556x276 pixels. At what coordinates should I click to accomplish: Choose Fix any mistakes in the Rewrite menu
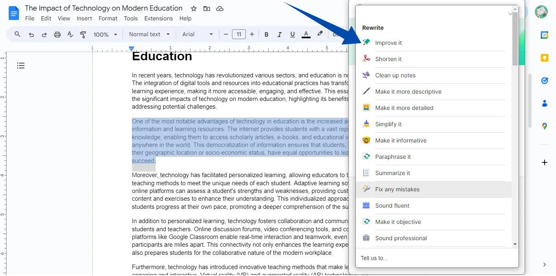397,189
